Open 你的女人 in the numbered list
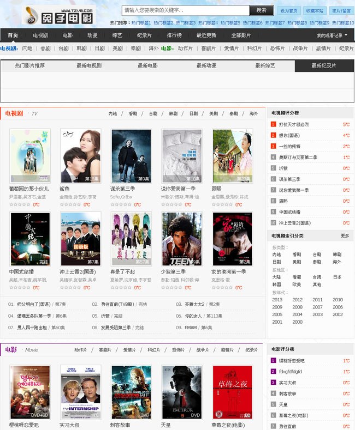This screenshot has width=355, height=430. 193,316
